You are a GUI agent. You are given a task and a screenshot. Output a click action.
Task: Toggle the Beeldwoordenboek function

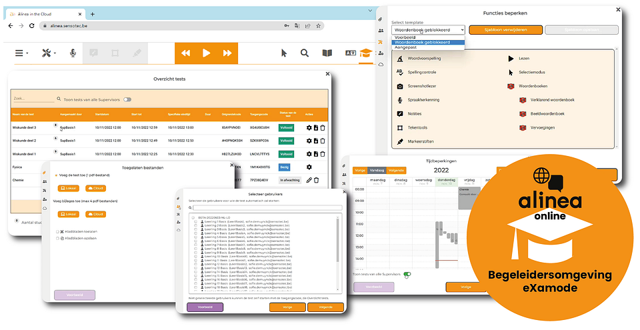point(542,113)
